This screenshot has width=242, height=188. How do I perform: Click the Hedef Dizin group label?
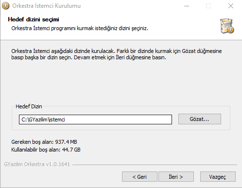click(29, 106)
